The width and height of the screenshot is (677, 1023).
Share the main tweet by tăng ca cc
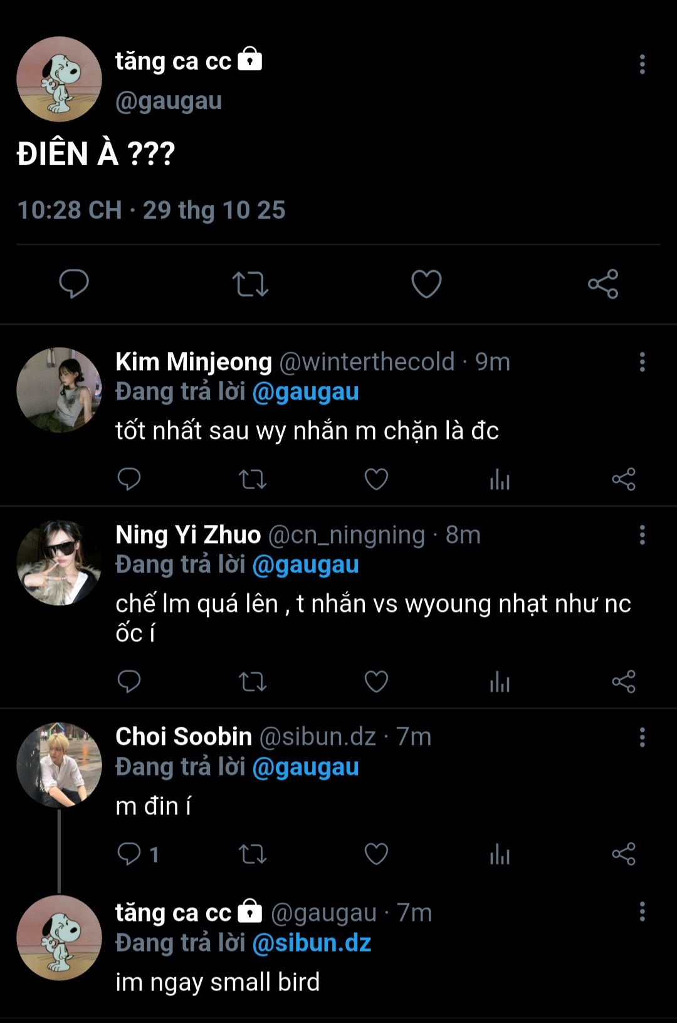[x=603, y=284]
